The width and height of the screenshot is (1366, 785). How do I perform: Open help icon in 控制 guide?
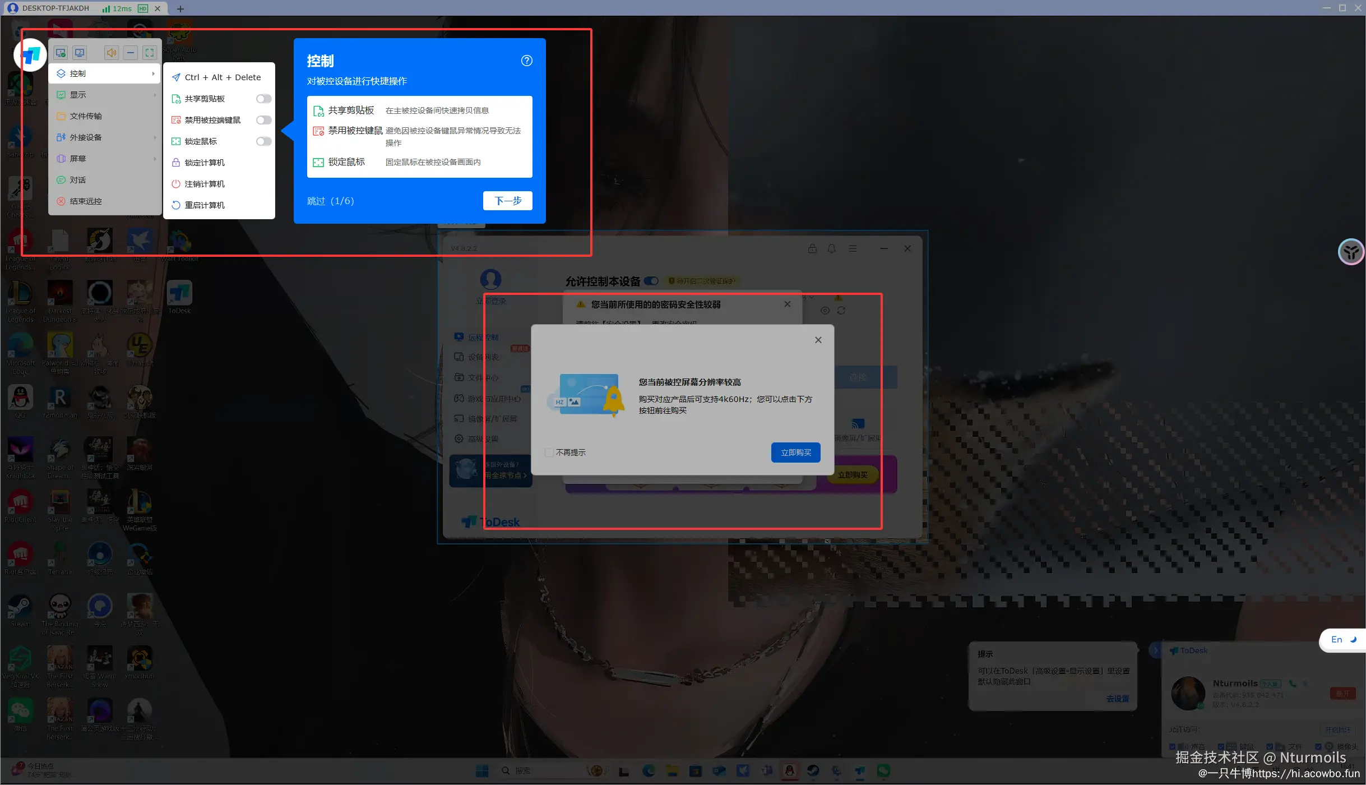[x=526, y=61]
